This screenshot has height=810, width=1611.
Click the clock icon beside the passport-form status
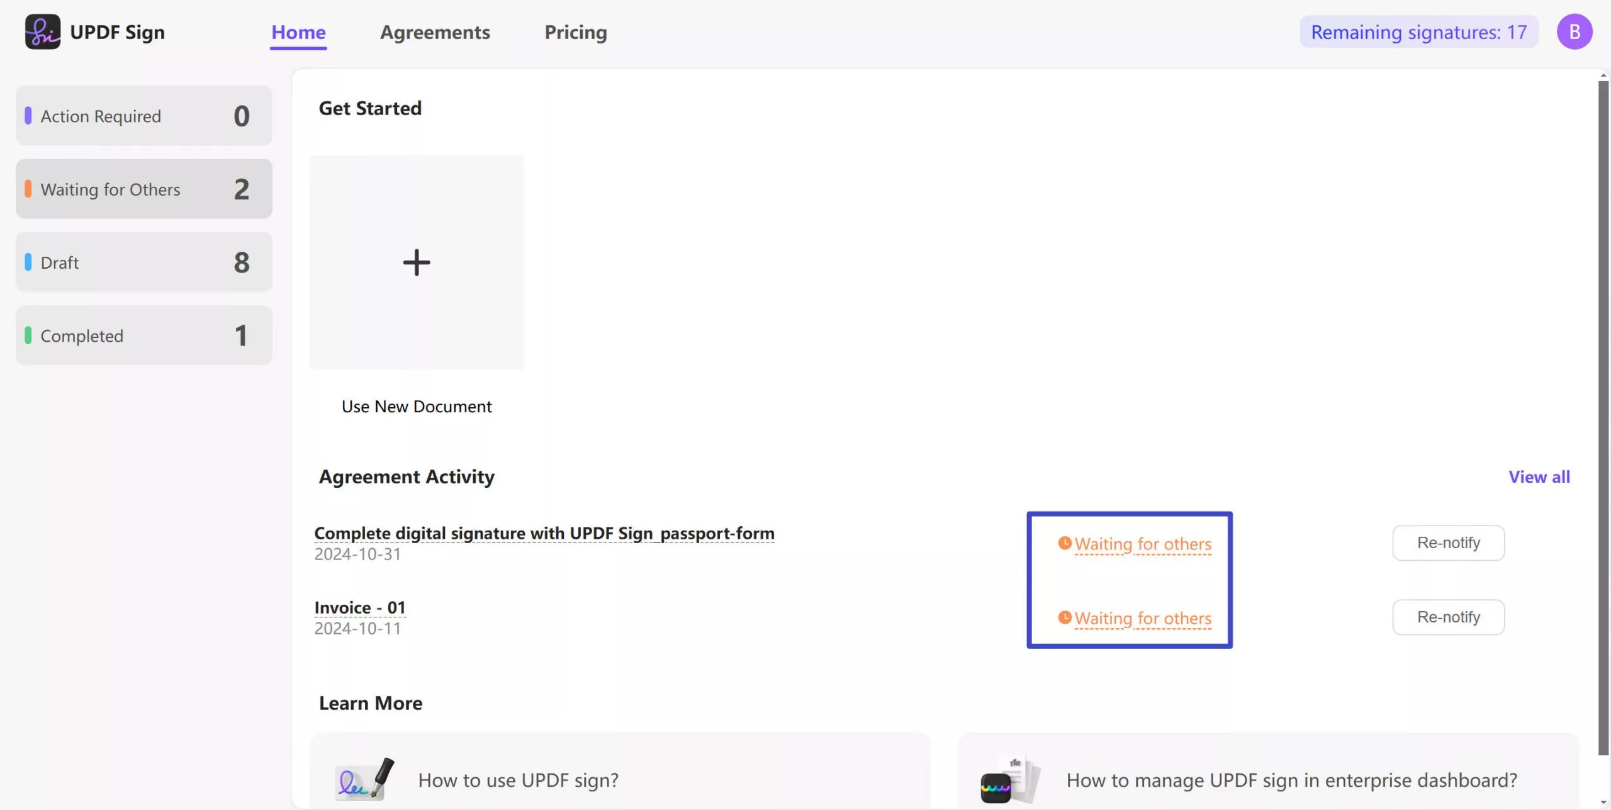1065,543
